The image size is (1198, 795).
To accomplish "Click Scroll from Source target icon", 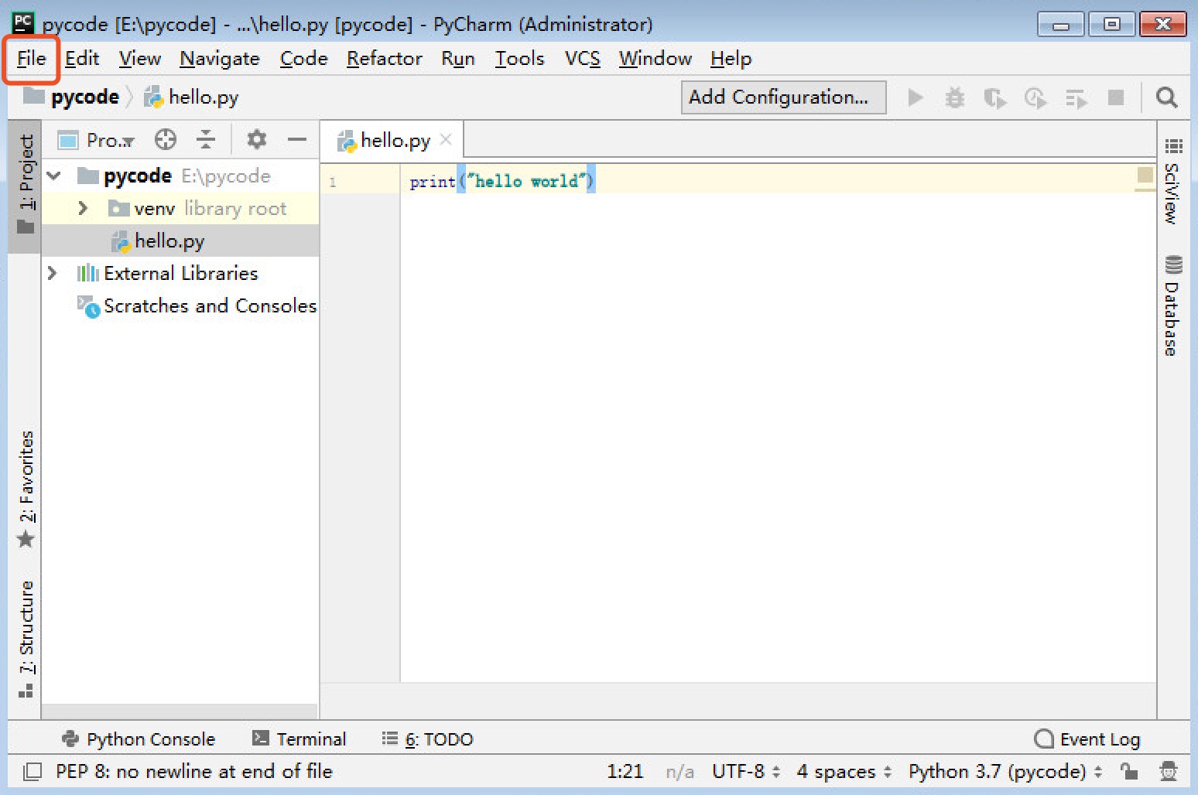I will pos(166,140).
